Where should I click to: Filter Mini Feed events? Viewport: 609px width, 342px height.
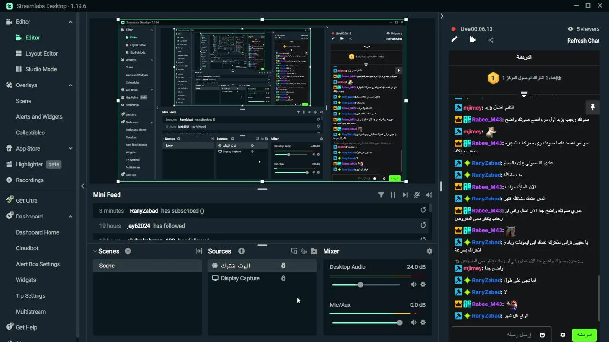point(381,195)
